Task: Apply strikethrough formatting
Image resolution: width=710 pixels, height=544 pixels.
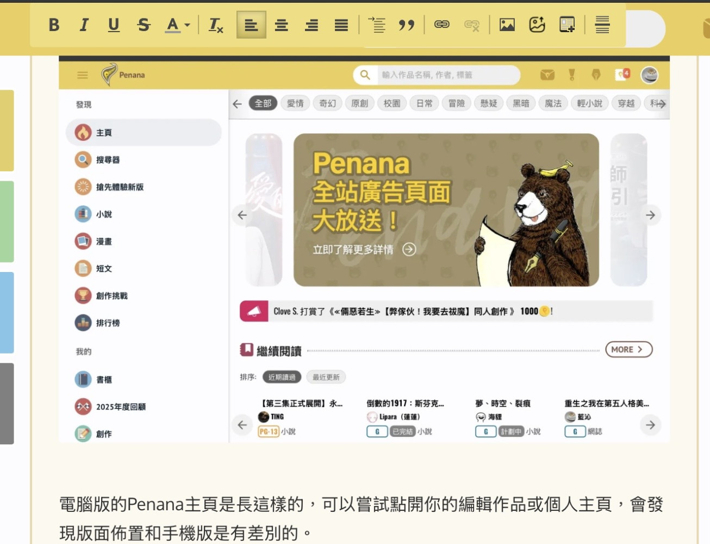Action: point(144,25)
